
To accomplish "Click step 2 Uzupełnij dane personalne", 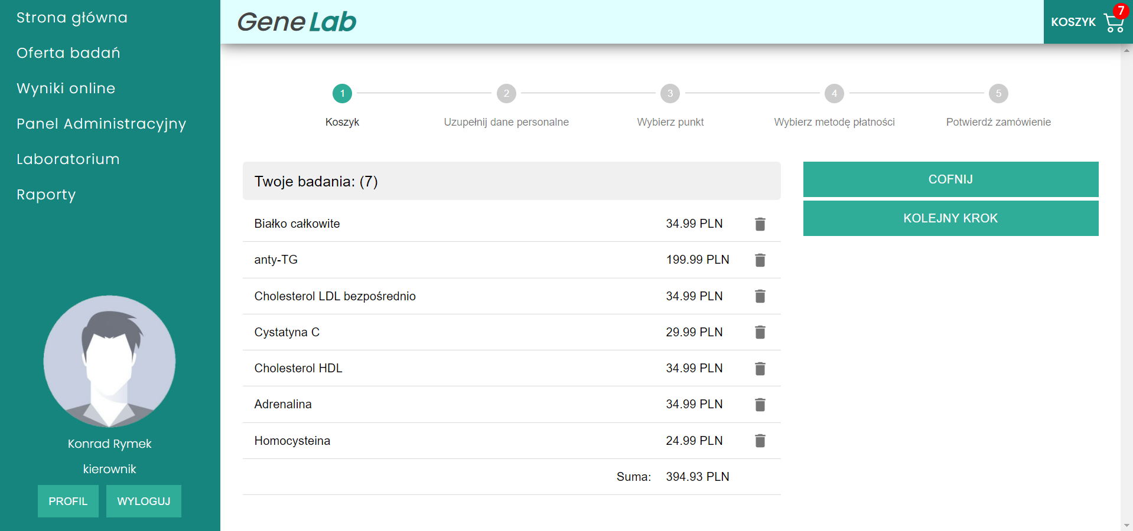I will [506, 94].
